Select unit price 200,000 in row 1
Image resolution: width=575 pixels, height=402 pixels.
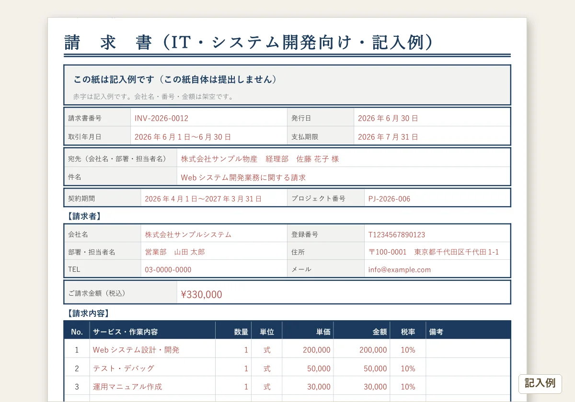[x=317, y=350]
